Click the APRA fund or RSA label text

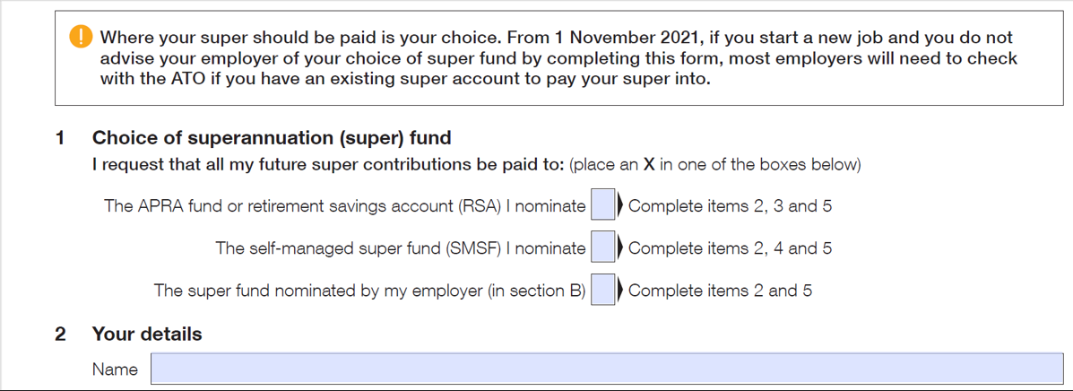point(345,205)
